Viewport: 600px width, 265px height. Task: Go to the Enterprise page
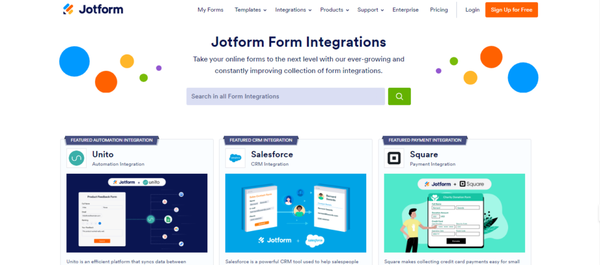[x=405, y=10]
